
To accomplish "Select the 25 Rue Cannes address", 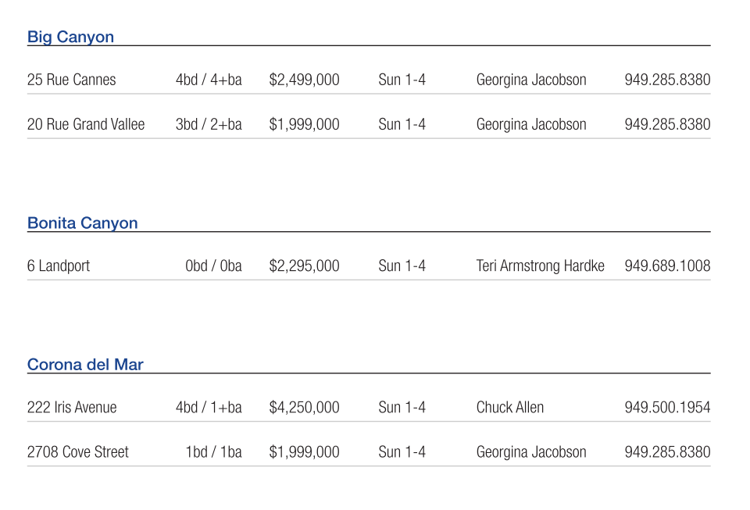I will click(71, 80).
